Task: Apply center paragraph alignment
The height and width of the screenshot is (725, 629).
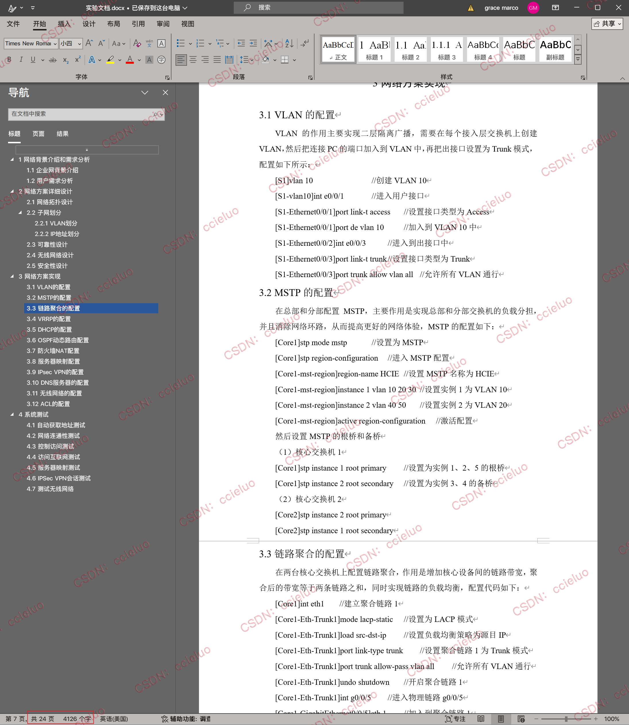Action: (x=193, y=60)
